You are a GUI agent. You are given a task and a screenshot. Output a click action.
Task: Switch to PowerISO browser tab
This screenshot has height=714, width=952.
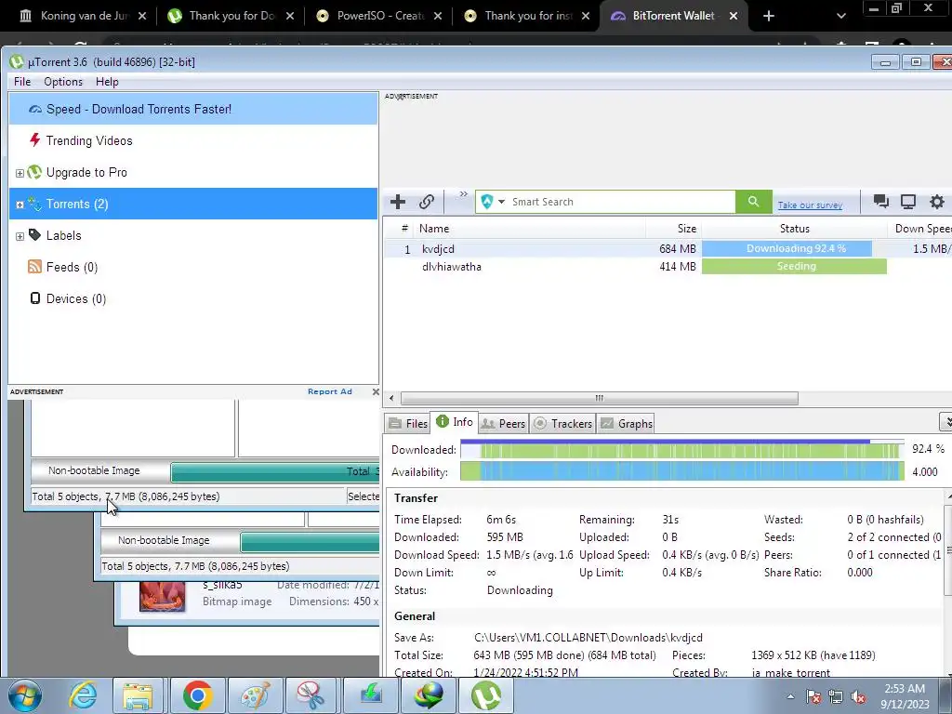(380, 16)
